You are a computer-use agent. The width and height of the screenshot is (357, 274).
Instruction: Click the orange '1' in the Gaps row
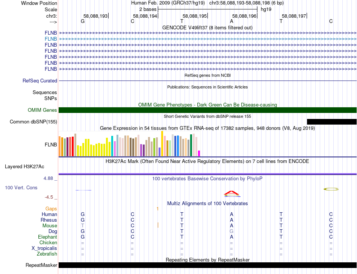point(157,209)
